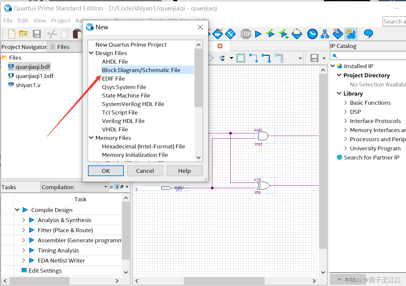The width and height of the screenshot is (406, 286).
Task: Click the Save floppy disk icon
Action: [x=36, y=34]
